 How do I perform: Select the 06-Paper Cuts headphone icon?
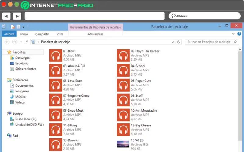123,85
